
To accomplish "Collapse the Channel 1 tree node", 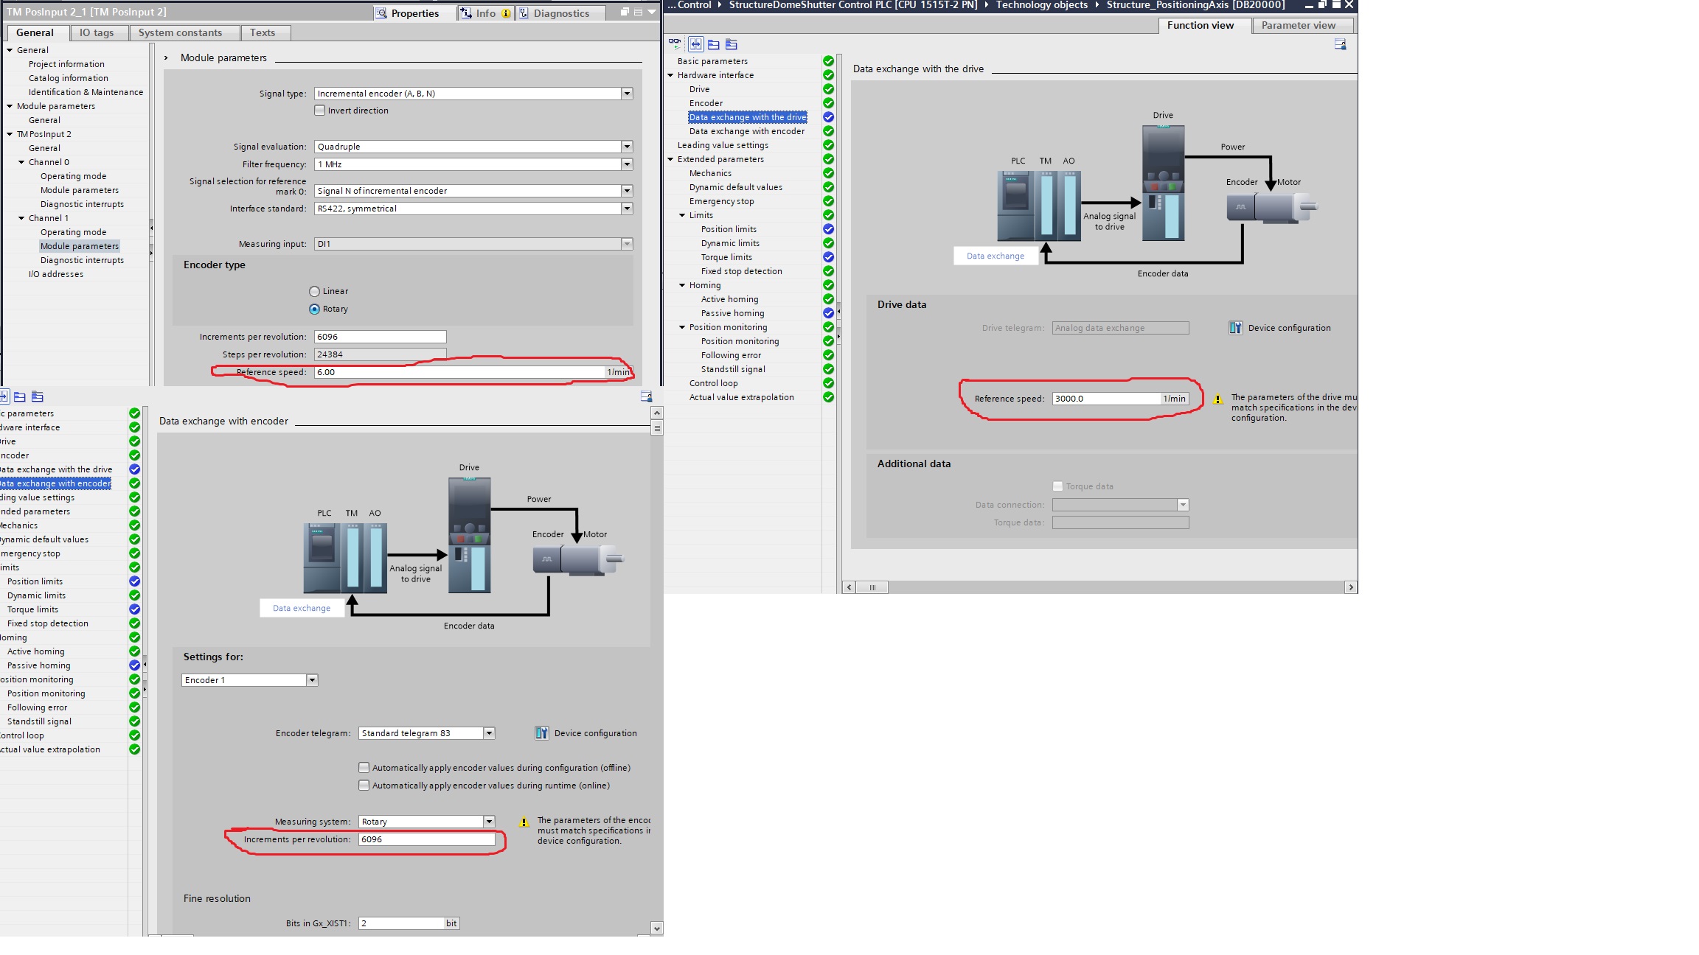I will click(21, 218).
